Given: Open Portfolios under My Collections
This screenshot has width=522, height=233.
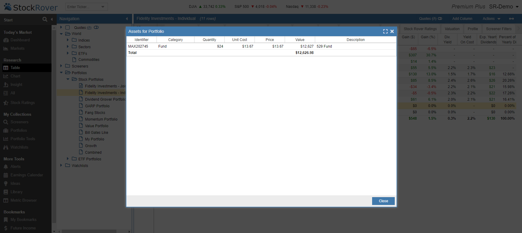Looking at the screenshot, I should (19, 130).
